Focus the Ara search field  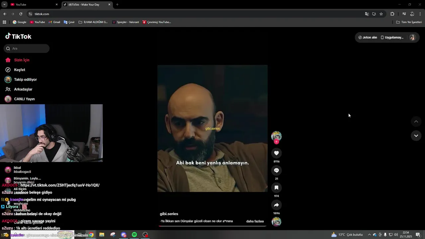(x=27, y=48)
